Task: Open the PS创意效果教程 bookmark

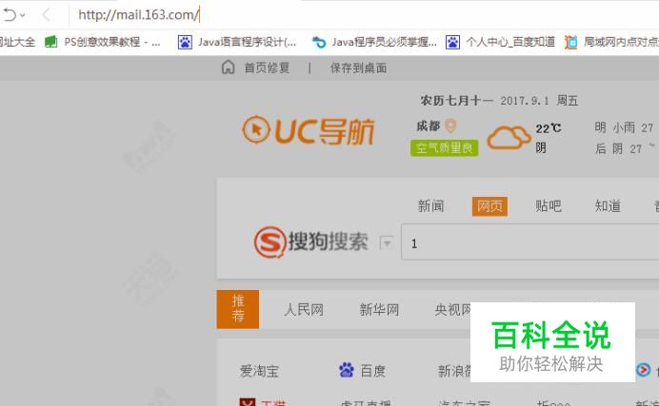Action: click(x=112, y=42)
